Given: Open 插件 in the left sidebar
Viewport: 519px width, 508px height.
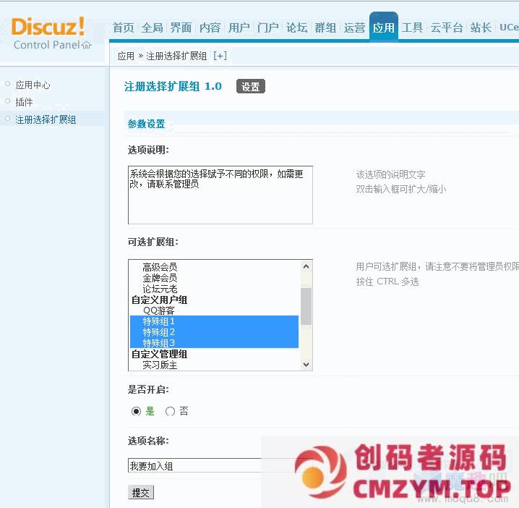Looking at the screenshot, I should (25, 102).
